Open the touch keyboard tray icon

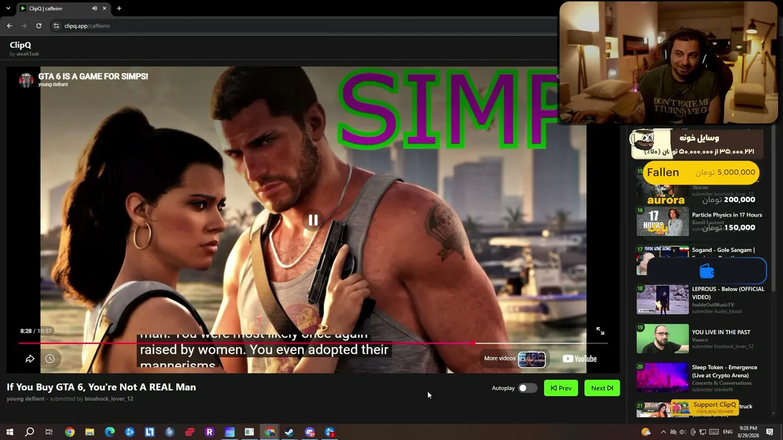[713, 432]
